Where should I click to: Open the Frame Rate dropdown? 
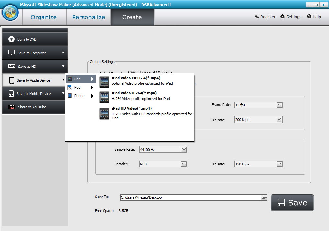[279, 105]
